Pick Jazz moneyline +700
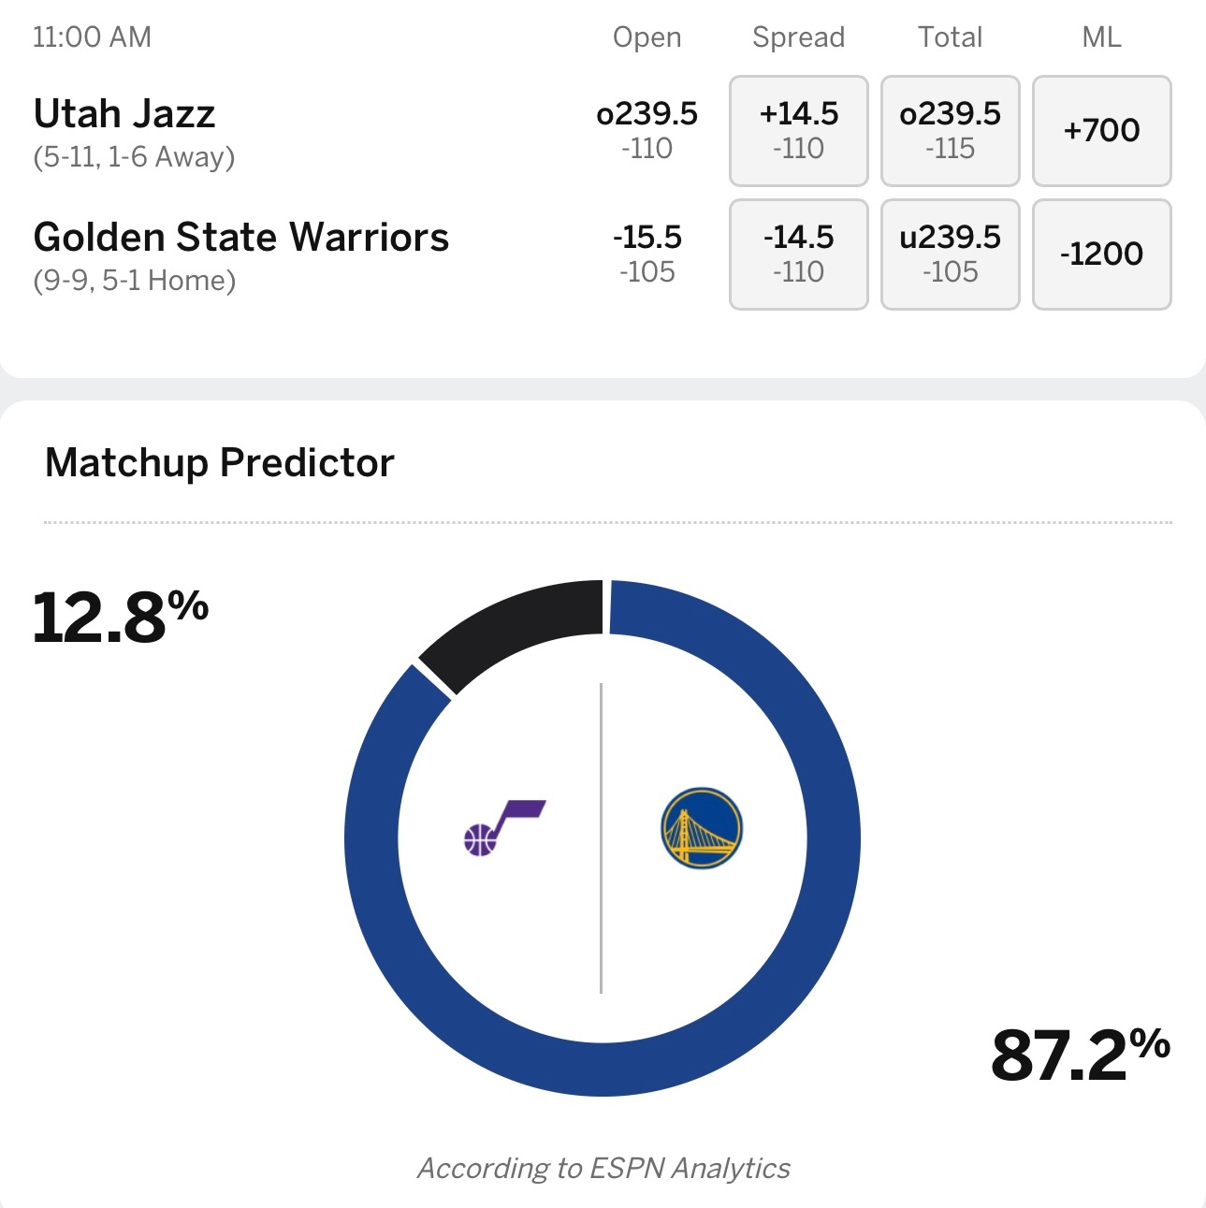This screenshot has width=1206, height=1208. (x=1102, y=131)
